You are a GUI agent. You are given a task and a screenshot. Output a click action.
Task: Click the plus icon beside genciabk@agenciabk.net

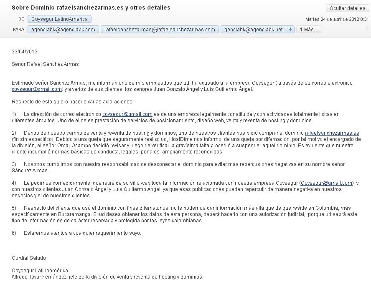coord(290,30)
